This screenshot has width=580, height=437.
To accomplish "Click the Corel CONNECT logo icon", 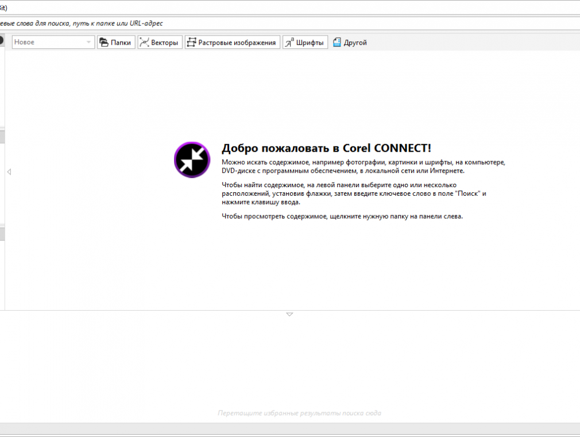I will [192, 160].
